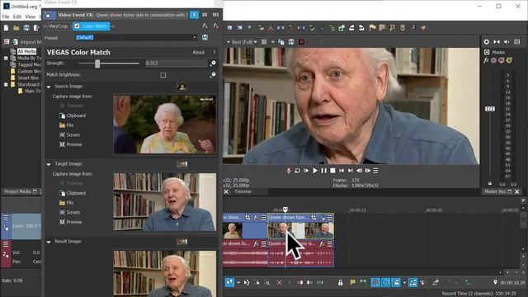Image resolution: width=528 pixels, height=297 pixels.
Task: Click the remove selected plug-in icon
Action: pos(215,26)
